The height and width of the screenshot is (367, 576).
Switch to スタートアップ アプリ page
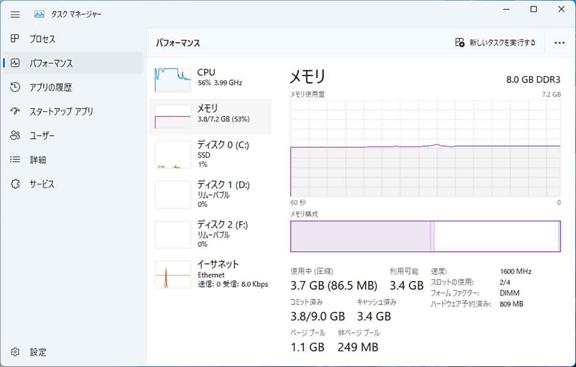(73, 111)
